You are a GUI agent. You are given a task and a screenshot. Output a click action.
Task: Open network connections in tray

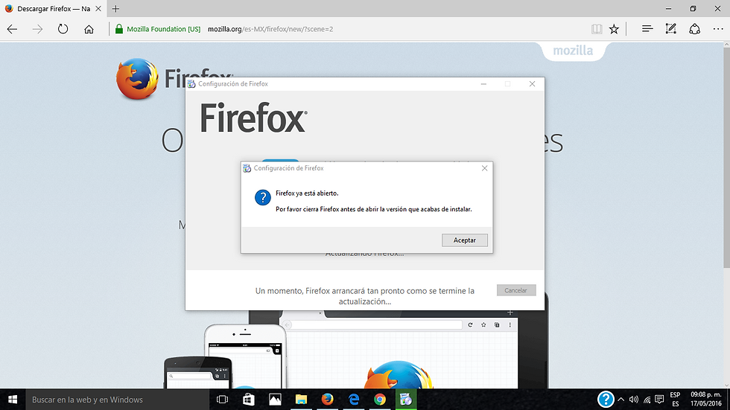(647, 400)
